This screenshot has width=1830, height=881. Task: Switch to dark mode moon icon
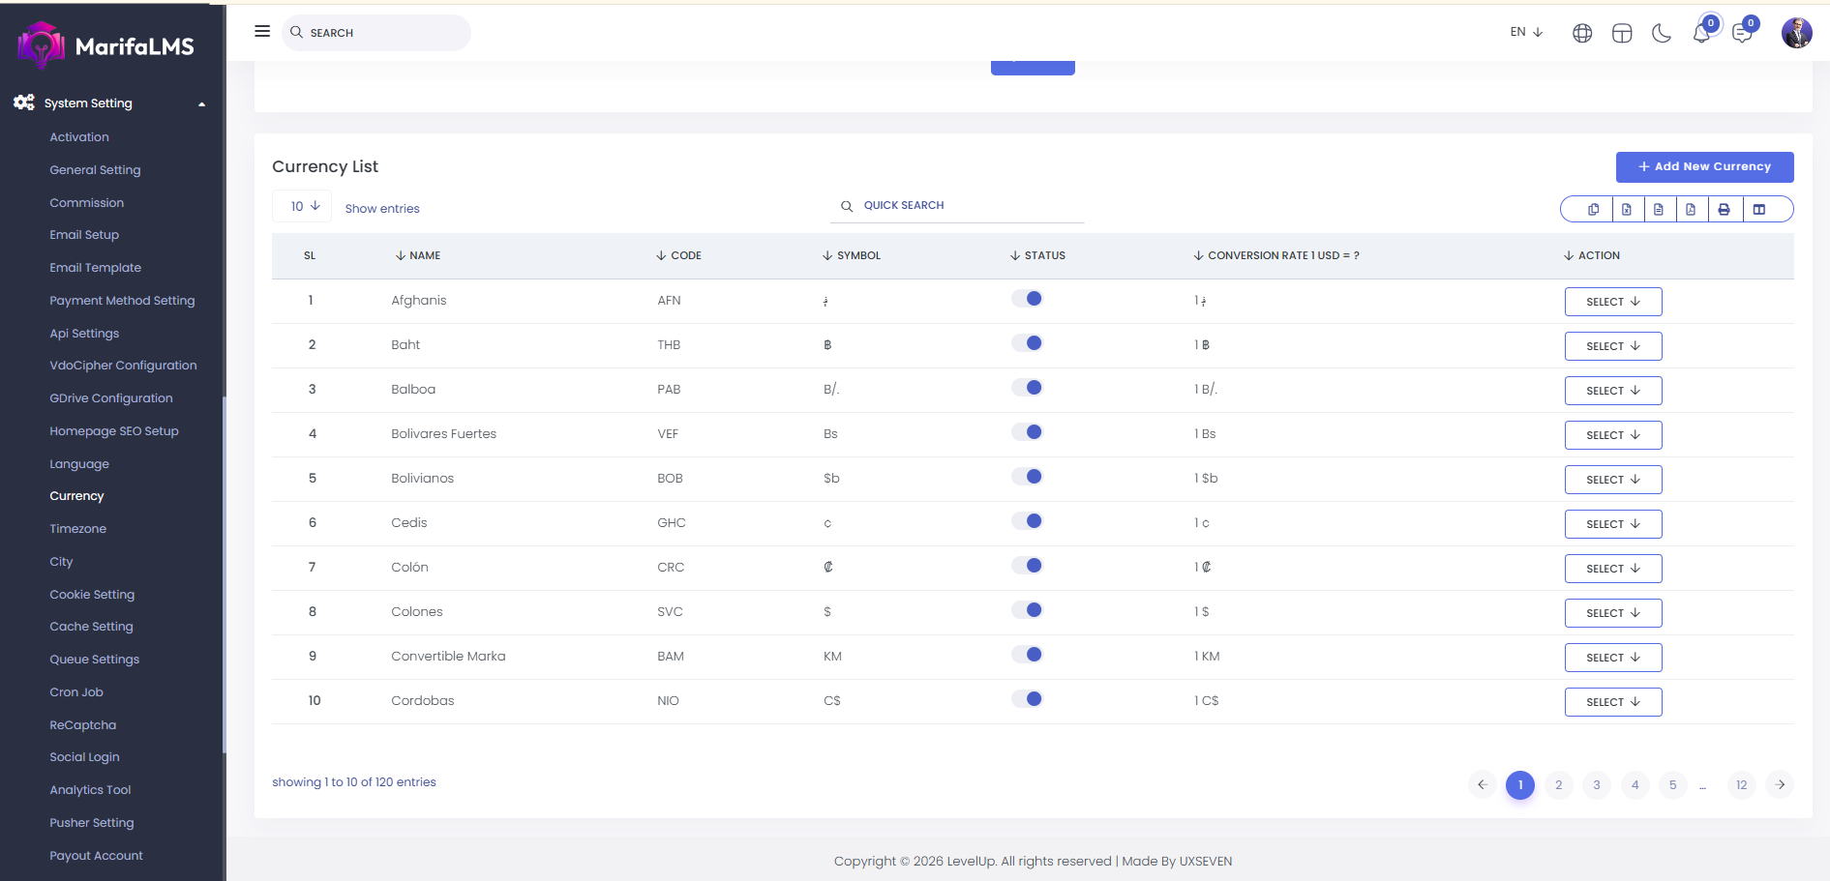tap(1662, 34)
